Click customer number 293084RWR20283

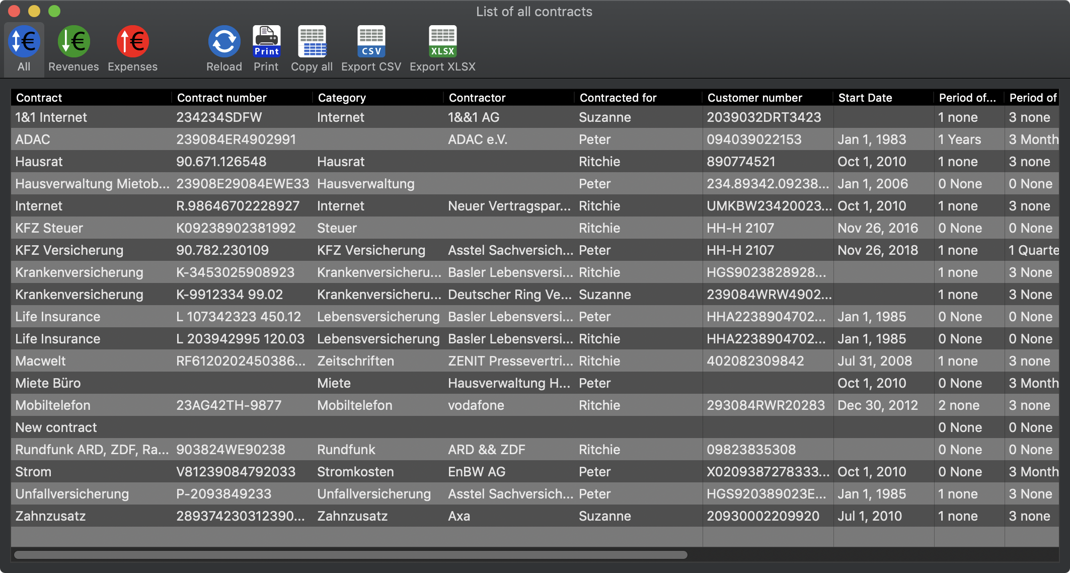[x=766, y=405]
